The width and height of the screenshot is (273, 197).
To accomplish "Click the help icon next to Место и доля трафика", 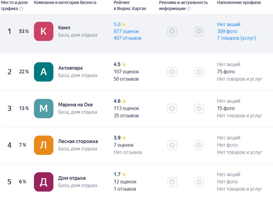I will click(21, 9).
